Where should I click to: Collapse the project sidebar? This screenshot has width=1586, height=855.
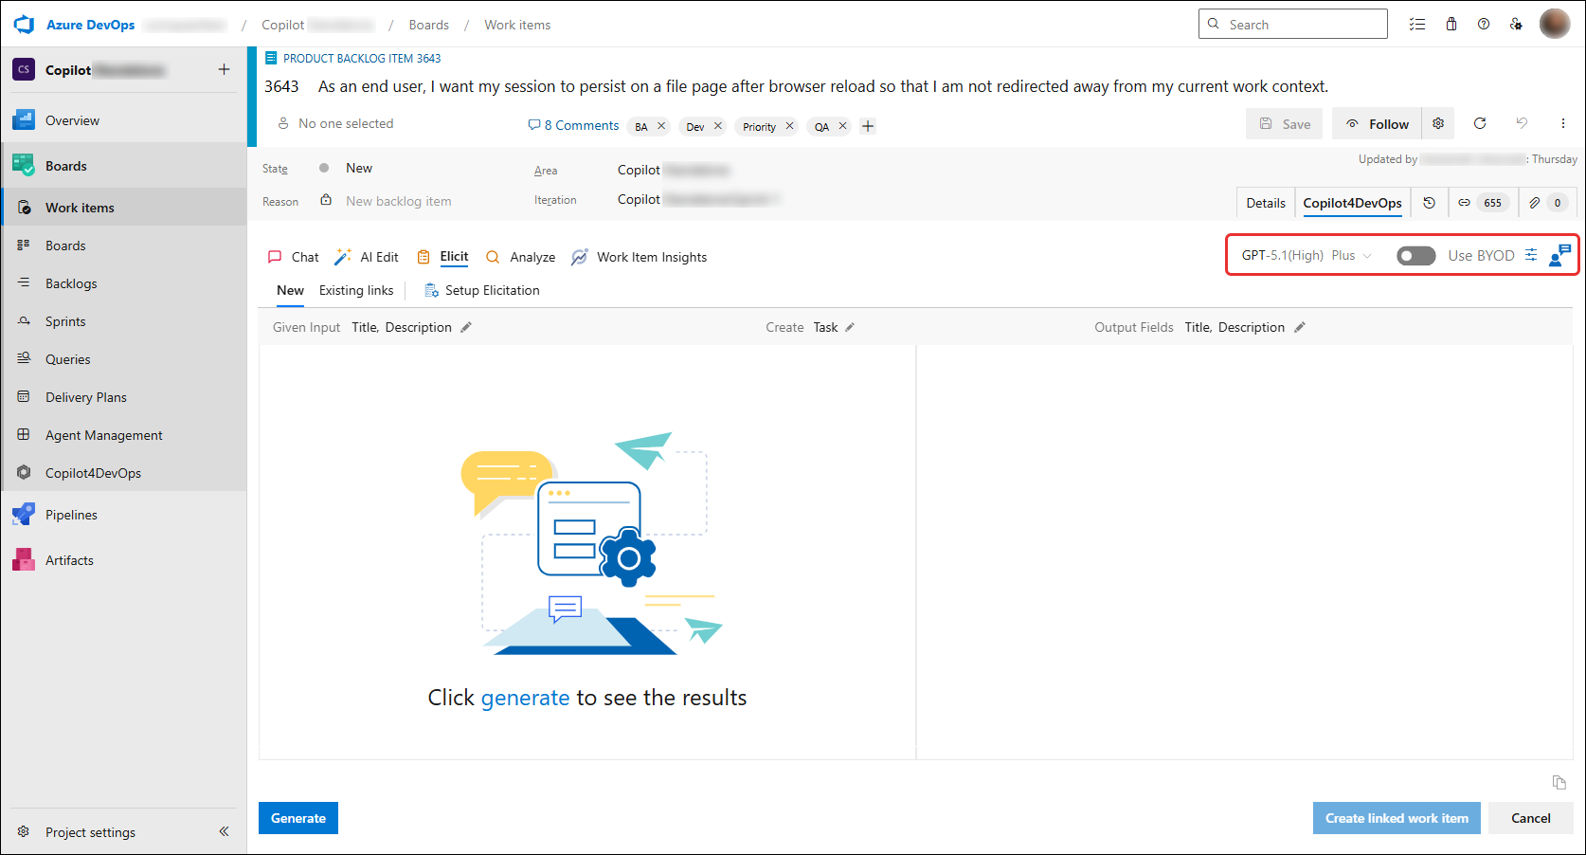[x=225, y=831]
